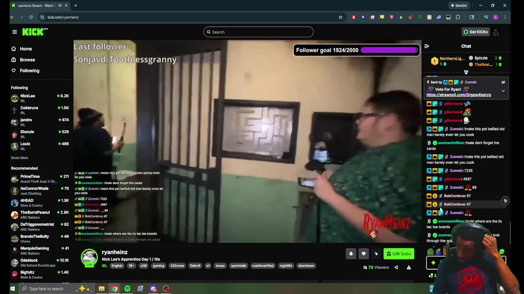Open iDuncle's channel in the Following list

click(40, 134)
